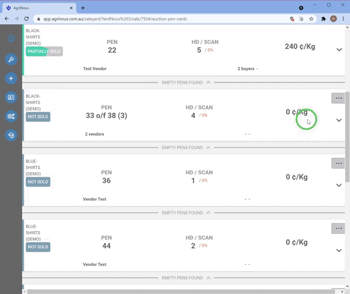Expand the Pen 36 card chevron

pyautogui.click(x=339, y=185)
